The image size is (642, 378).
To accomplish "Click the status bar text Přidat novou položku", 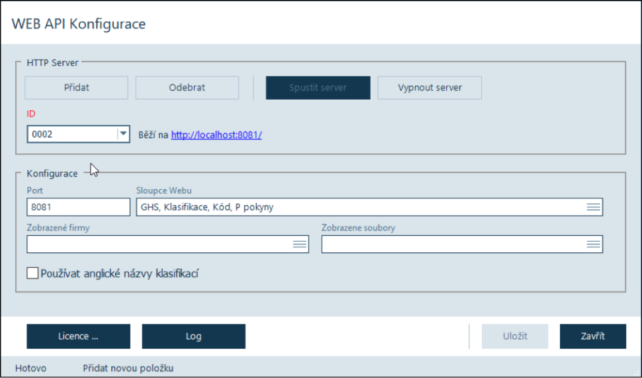I will pos(128,368).
